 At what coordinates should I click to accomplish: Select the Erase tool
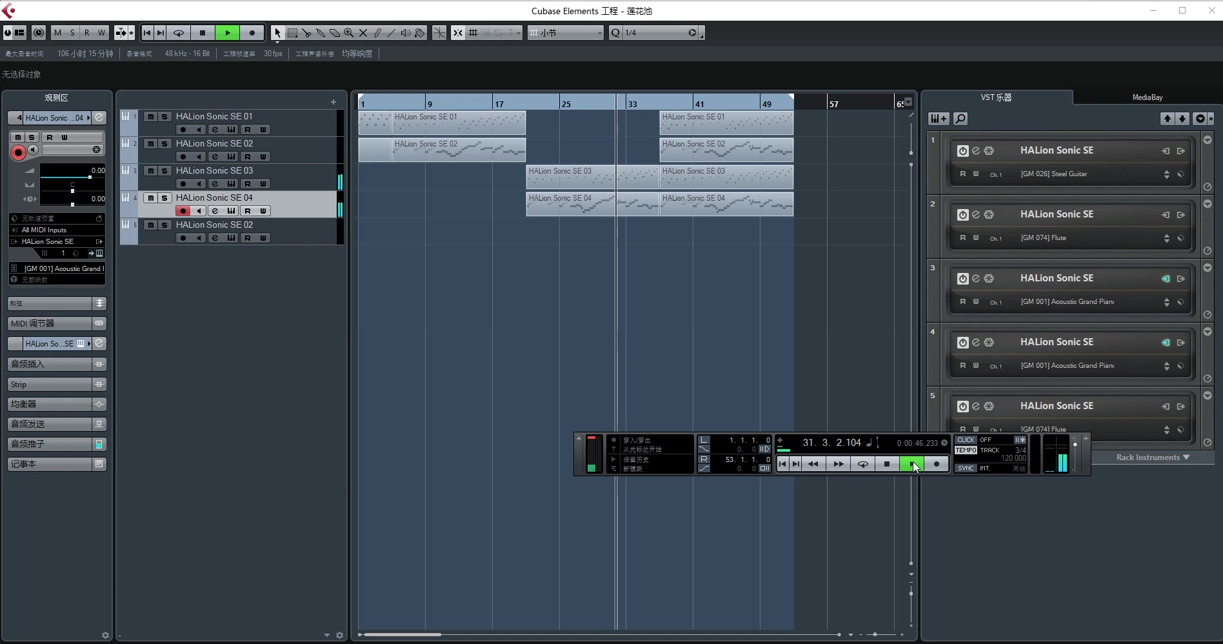point(335,33)
